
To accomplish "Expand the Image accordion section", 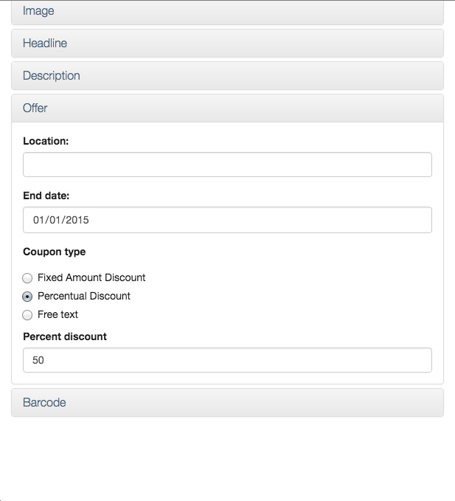I will 227,11.
